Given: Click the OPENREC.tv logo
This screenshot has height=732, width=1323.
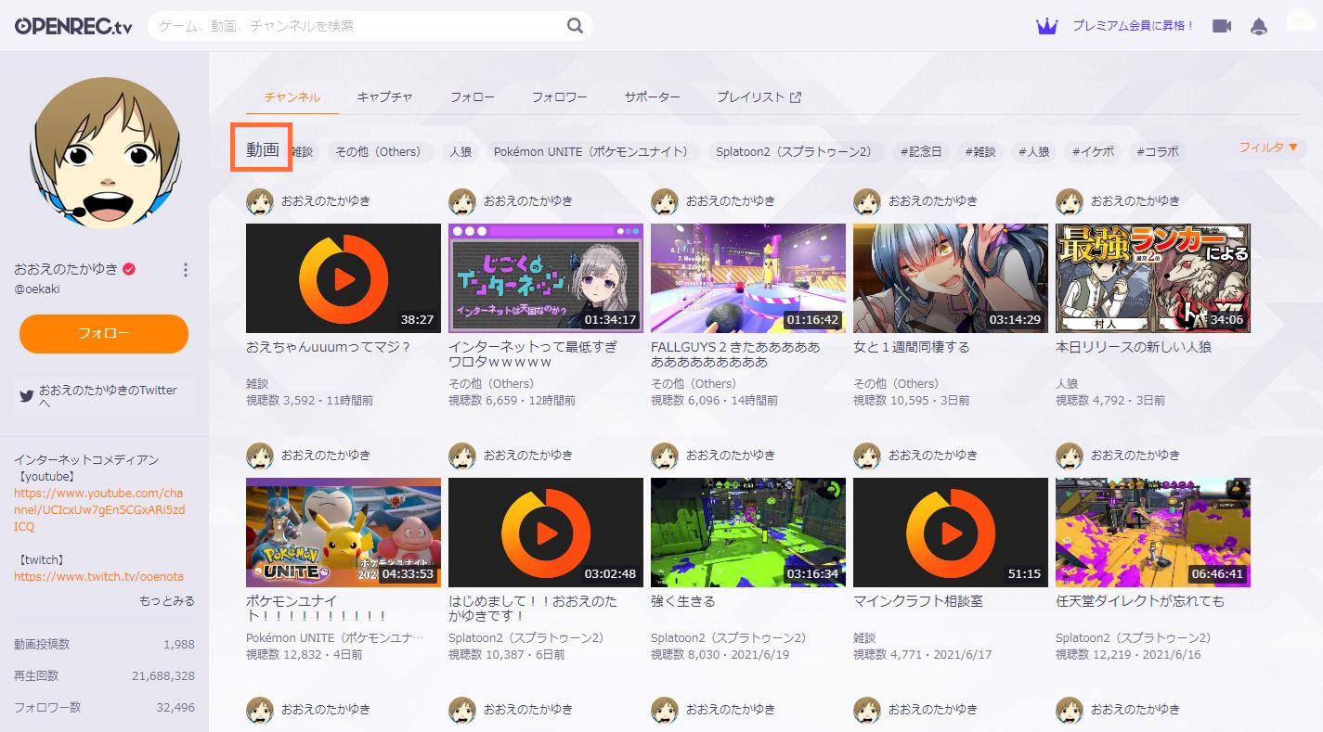Looking at the screenshot, I should [x=73, y=26].
